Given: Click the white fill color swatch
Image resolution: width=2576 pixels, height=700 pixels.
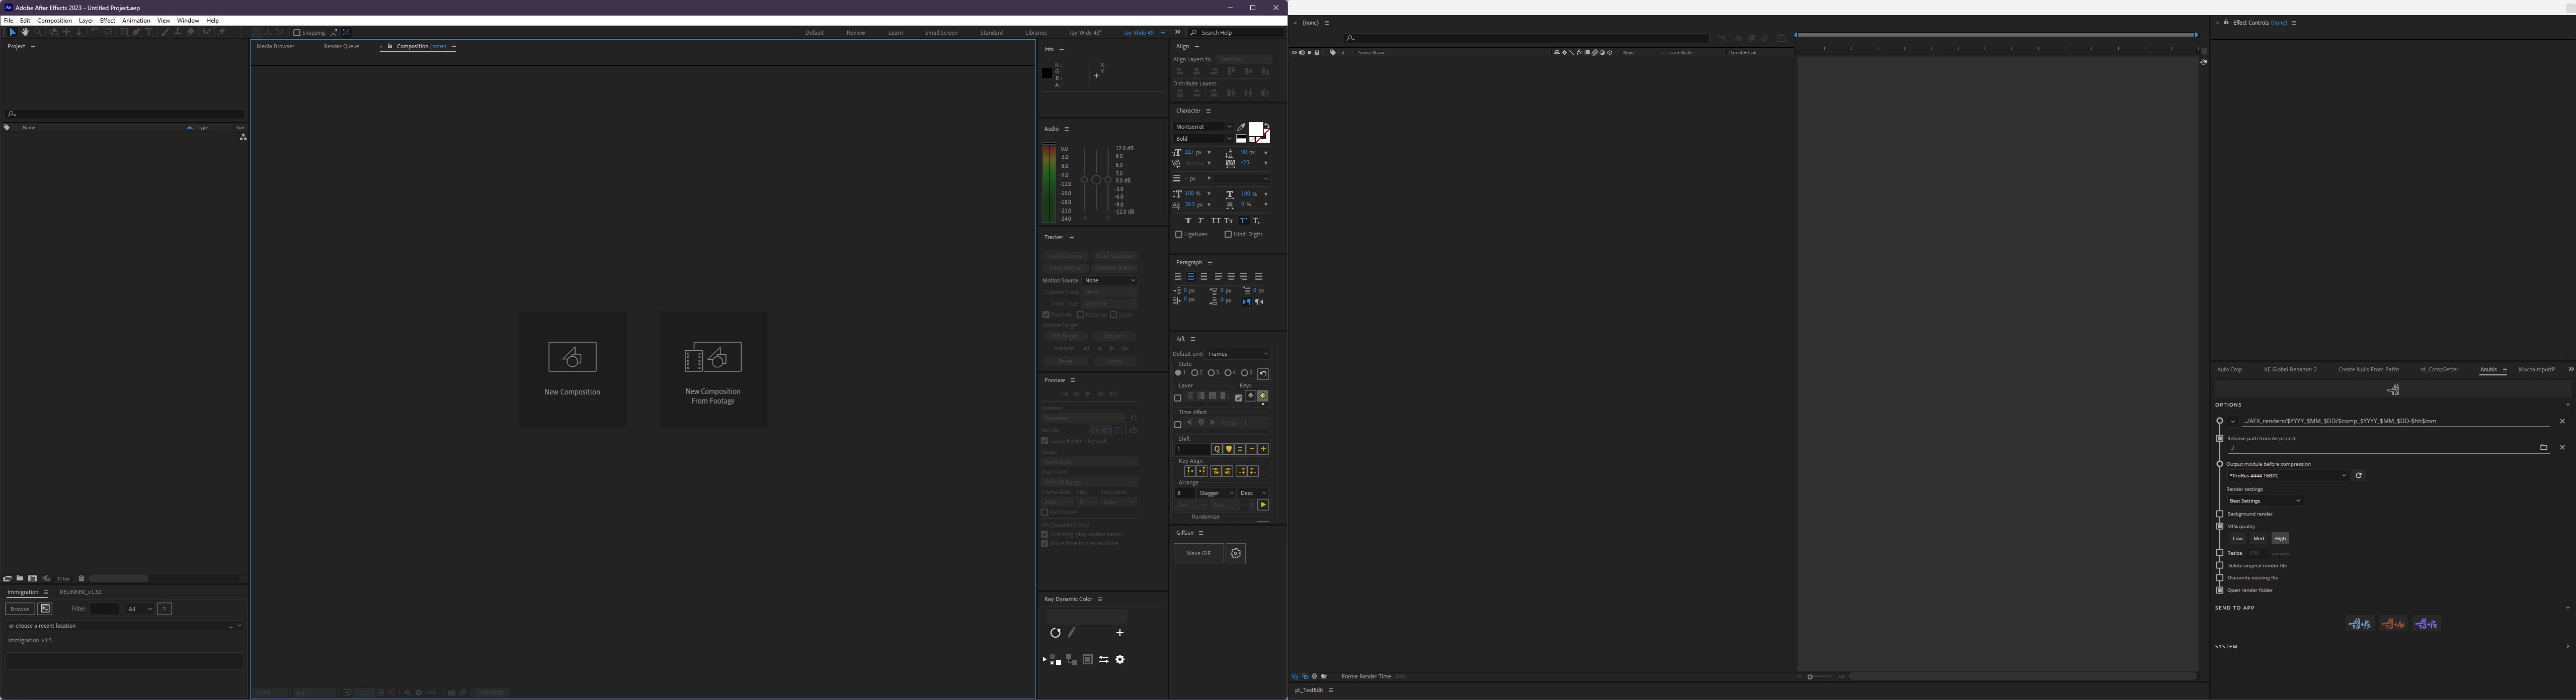Looking at the screenshot, I should (1256, 130).
